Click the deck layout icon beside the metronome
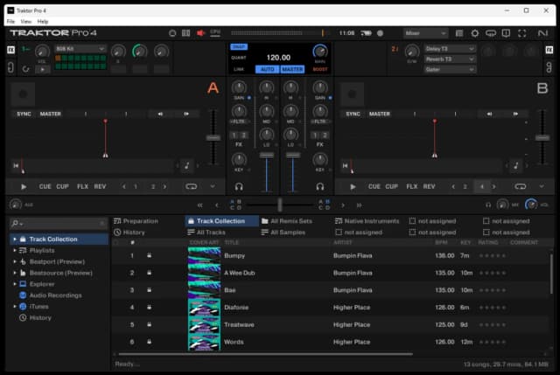560x375 pixels. [186, 33]
